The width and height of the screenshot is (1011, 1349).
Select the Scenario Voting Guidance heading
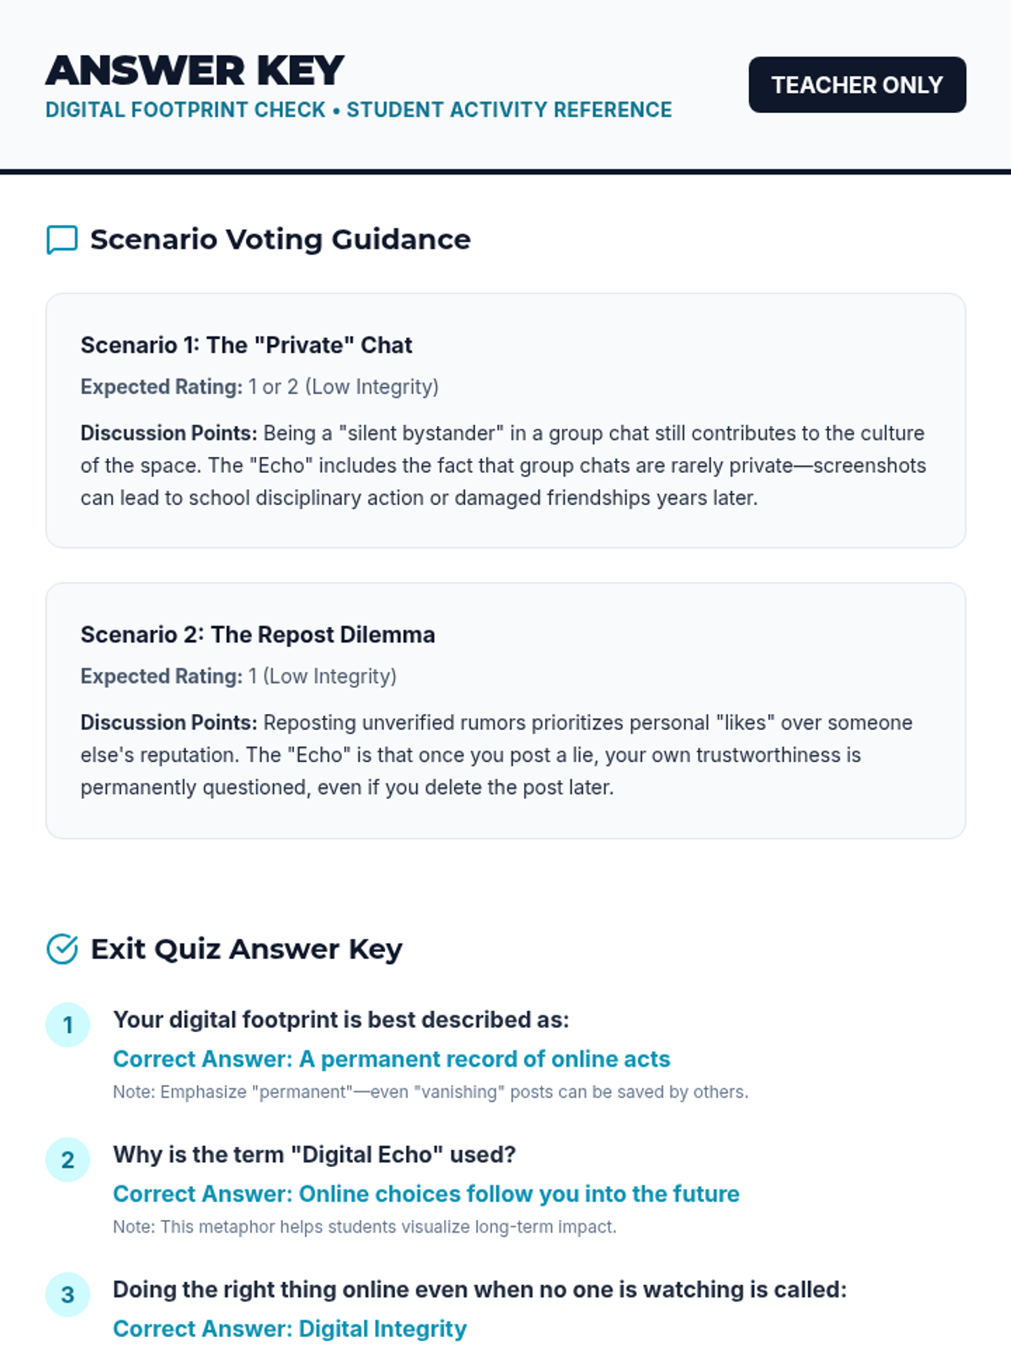[x=280, y=239]
